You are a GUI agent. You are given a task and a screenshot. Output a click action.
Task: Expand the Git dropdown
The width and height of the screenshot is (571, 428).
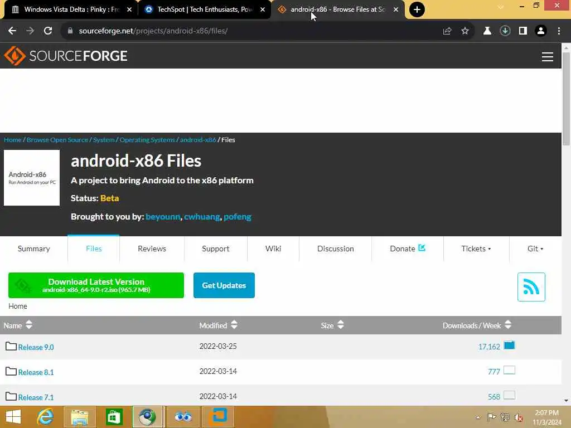[535, 249]
